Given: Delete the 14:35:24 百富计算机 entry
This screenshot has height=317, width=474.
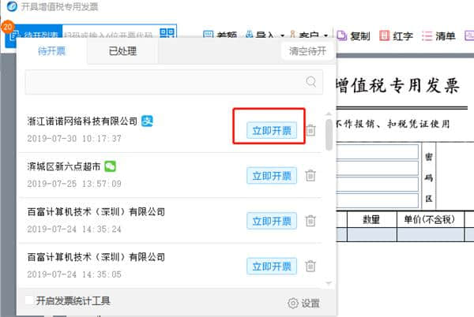Looking at the screenshot, I should tap(310, 221).
